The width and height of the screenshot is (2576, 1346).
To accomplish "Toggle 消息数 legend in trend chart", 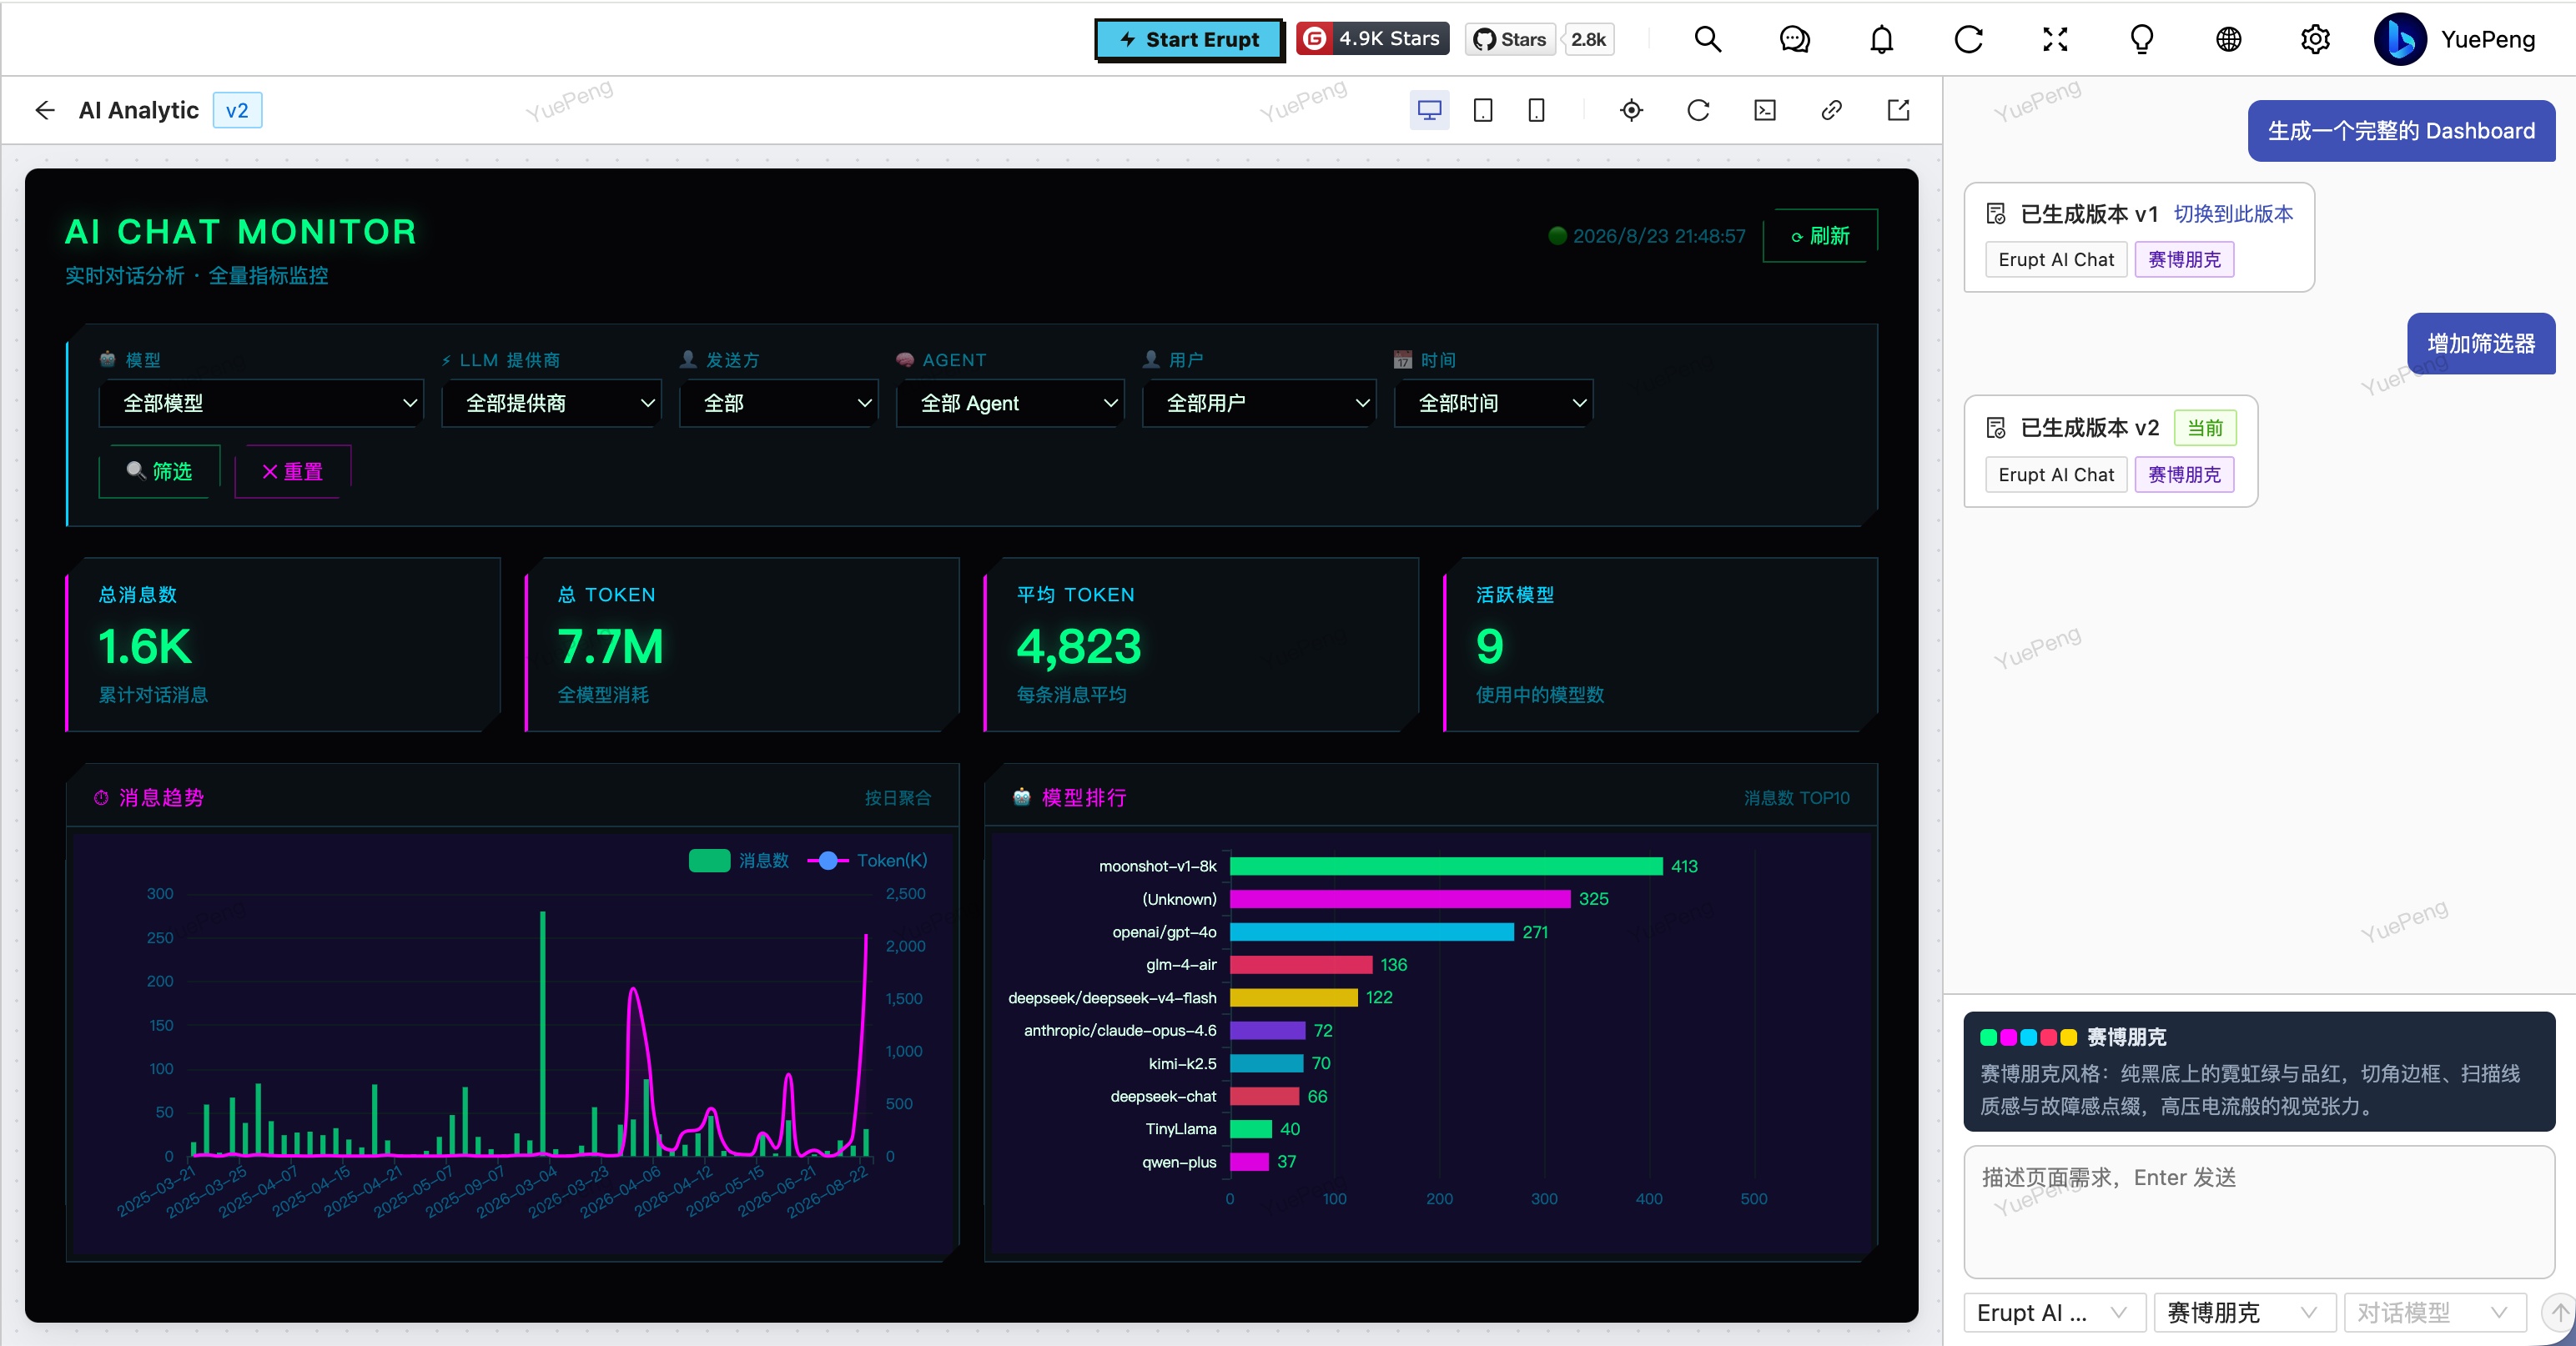I will click(738, 860).
